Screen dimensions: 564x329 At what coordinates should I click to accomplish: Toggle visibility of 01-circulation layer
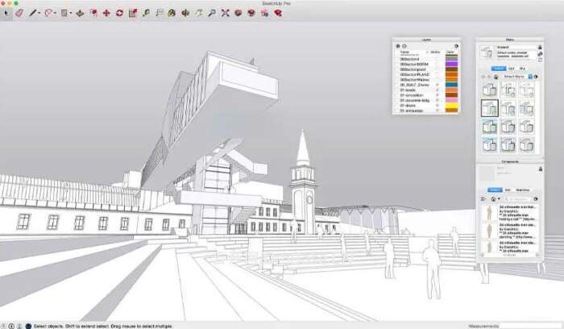click(x=437, y=95)
